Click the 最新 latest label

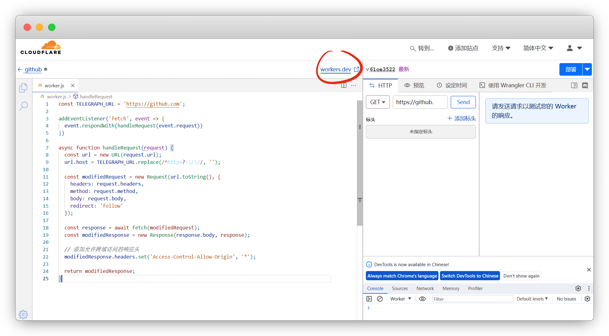404,69
